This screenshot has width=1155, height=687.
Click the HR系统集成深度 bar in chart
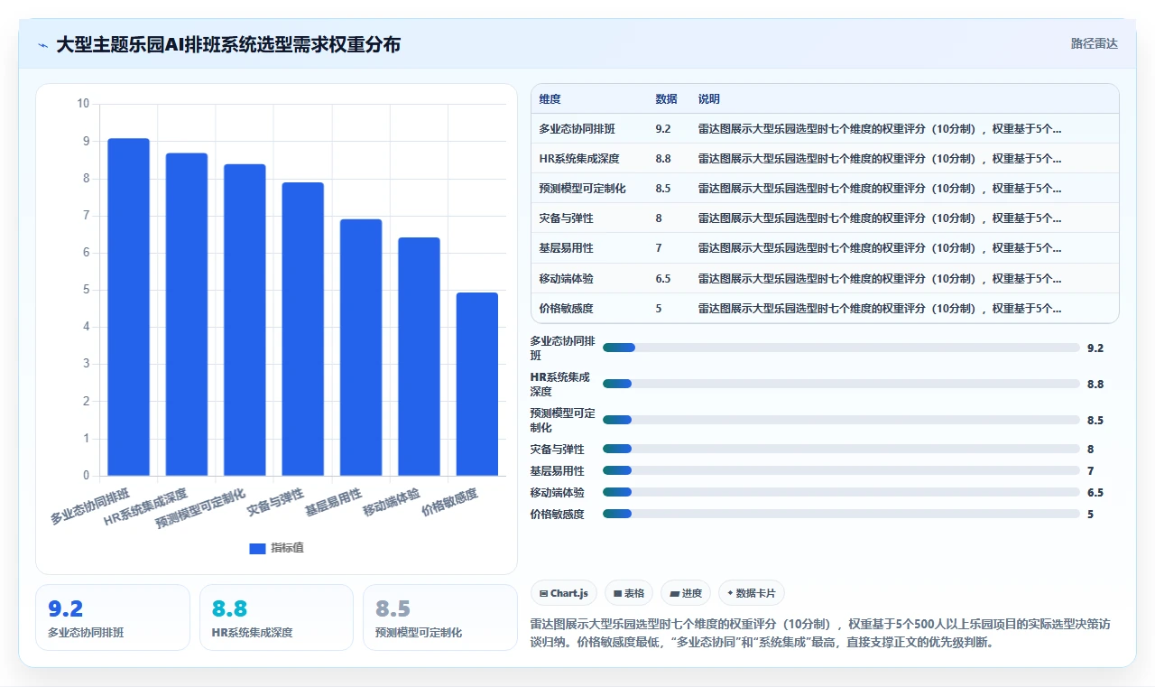(x=187, y=314)
